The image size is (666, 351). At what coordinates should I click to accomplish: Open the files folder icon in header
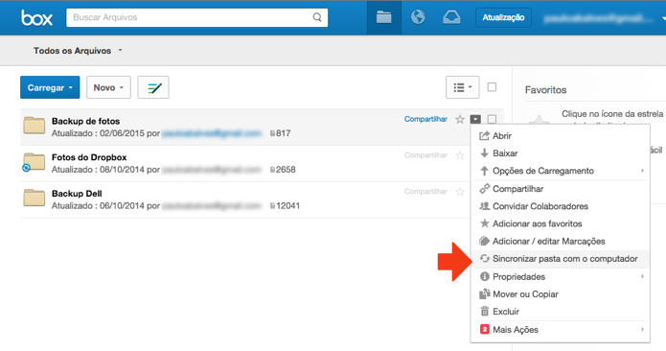pos(383,17)
